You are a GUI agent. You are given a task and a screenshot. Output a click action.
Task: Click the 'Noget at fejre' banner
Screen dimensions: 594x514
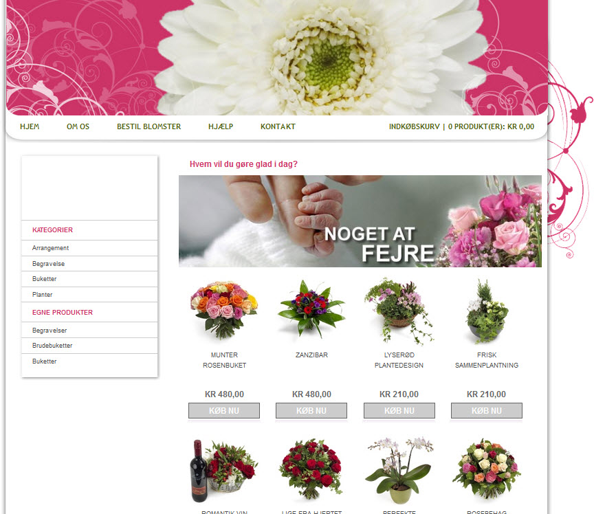(360, 221)
